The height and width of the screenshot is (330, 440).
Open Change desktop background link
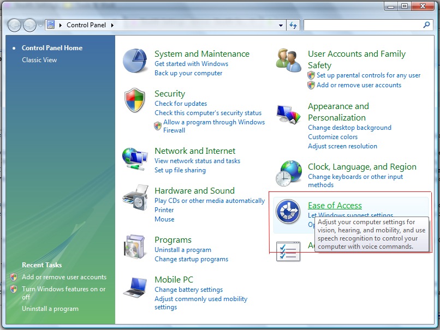pos(349,128)
